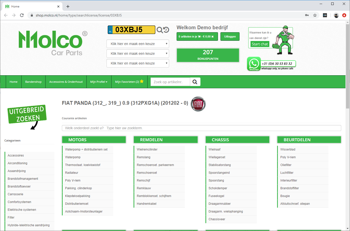Bookmark this page with the star icon
This screenshot has height=231, width=350.
[x=315, y=15]
